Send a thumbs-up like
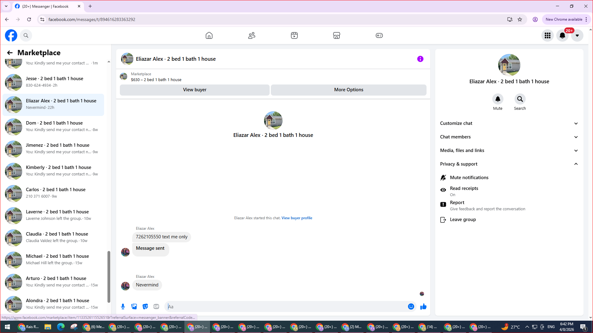 click(x=423, y=306)
